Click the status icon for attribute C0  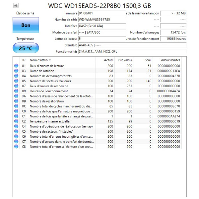(x=16, y=111)
